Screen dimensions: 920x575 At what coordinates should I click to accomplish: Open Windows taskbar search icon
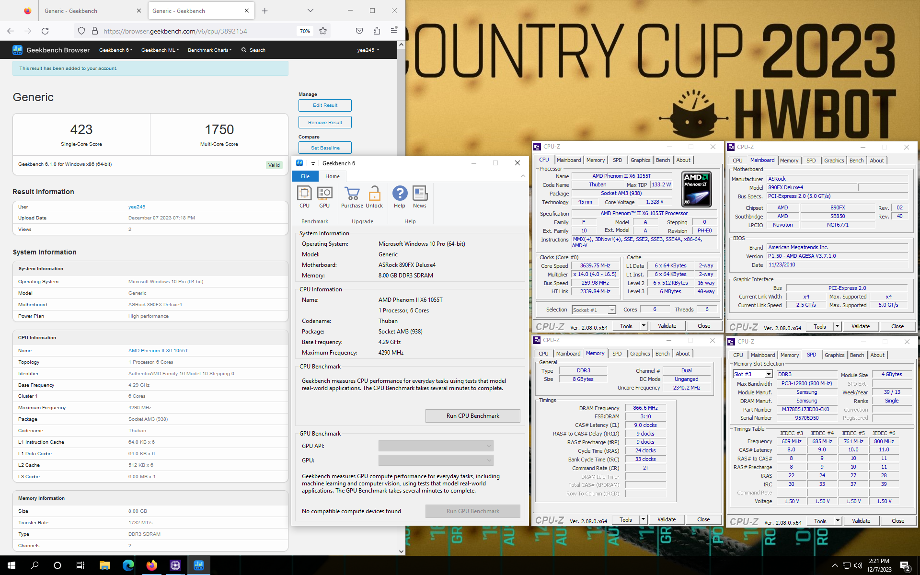pos(34,565)
